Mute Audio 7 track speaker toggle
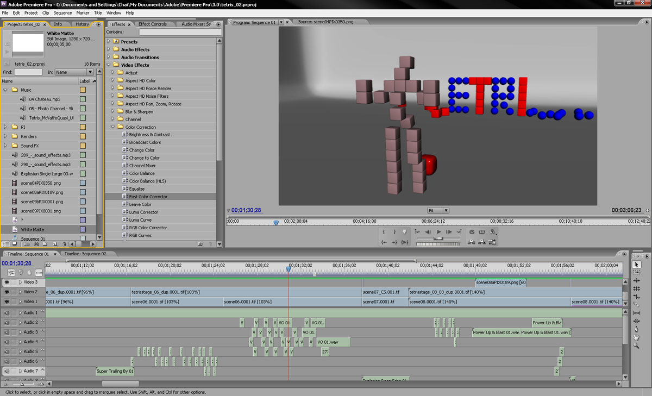652x396 pixels. coord(7,370)
